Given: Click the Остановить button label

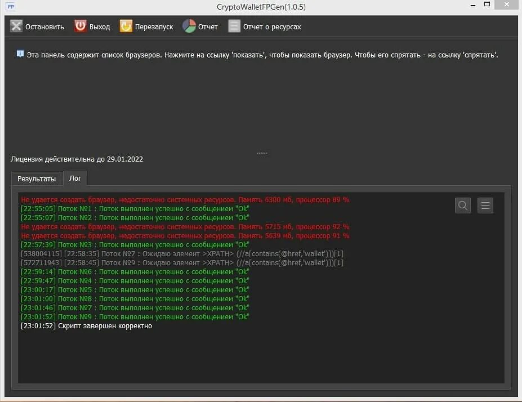Looking at the screenshot, I should (x=44, y=27).
